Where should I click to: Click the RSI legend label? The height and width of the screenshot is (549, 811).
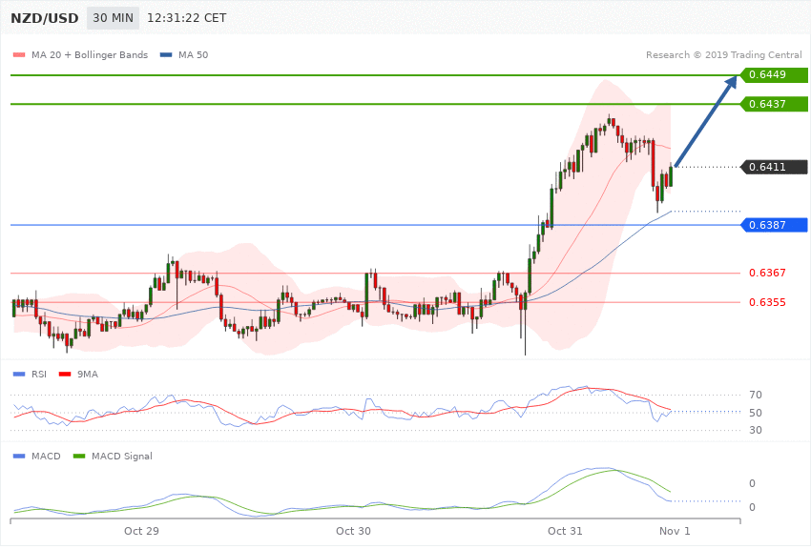[x=39, y=374]
